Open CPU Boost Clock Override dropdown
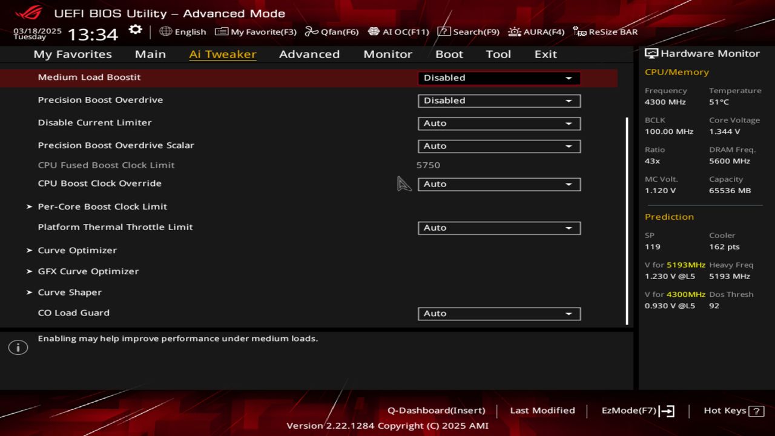Viewport: 775px width, 436px height. tap(500, 184)
